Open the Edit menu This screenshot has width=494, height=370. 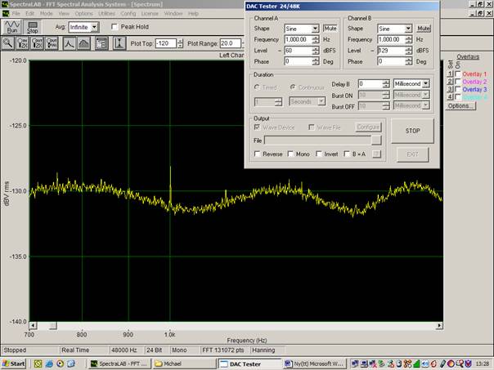coord(30,14)
